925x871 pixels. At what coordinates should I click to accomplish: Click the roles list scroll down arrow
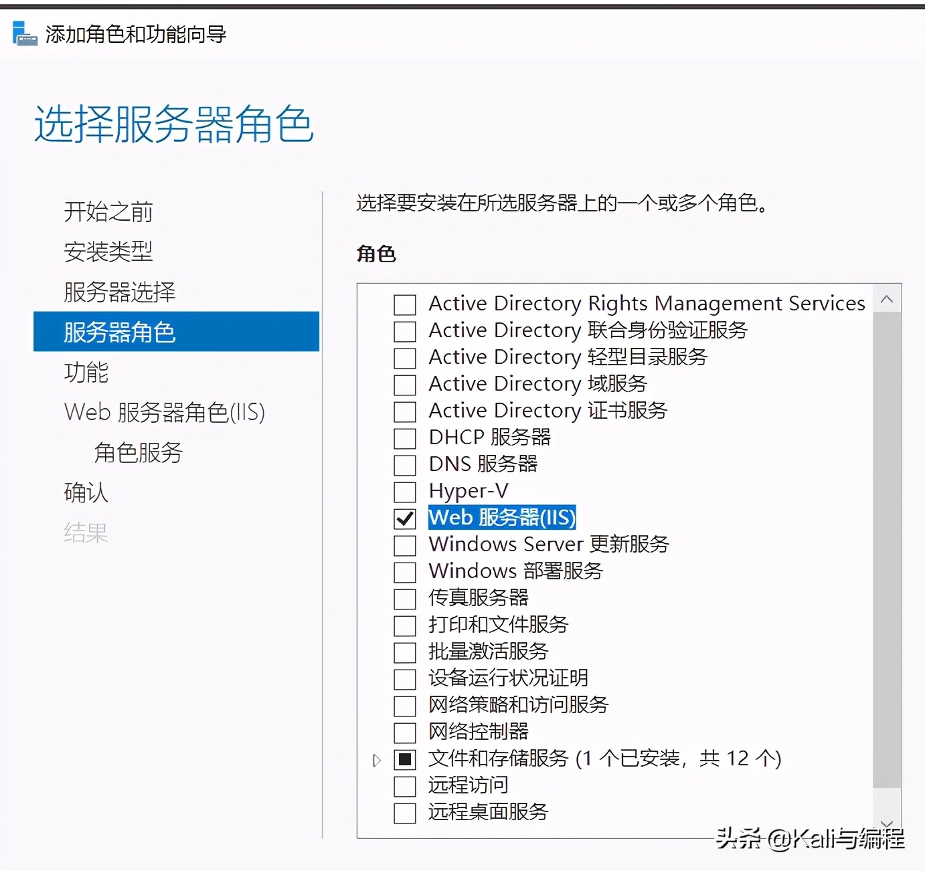pyautogui.click(x=887, y=824)
